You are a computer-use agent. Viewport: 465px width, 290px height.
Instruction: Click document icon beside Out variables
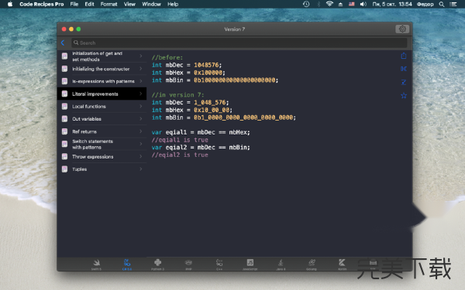[x=64, y=118]
